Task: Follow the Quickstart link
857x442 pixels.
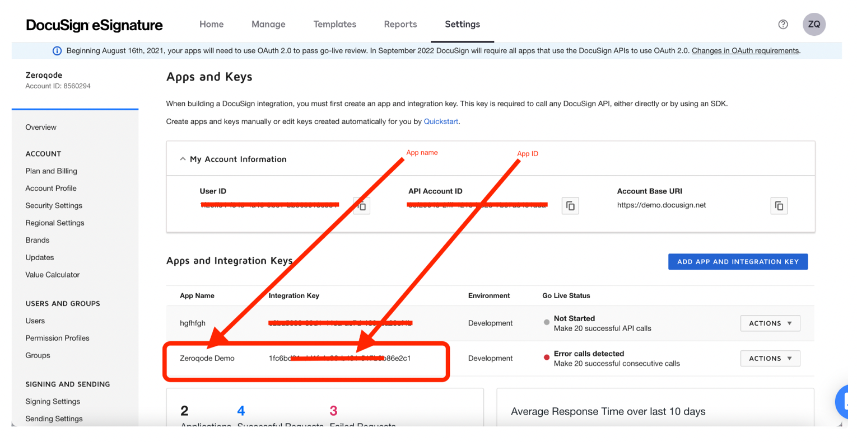Action: (x=441, y=121)
